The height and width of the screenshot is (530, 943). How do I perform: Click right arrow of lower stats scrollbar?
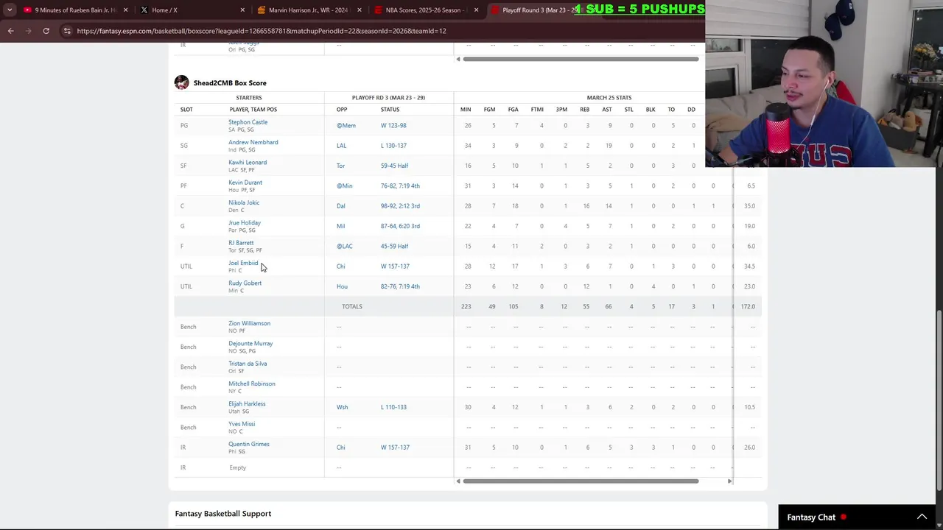[729, 481]
